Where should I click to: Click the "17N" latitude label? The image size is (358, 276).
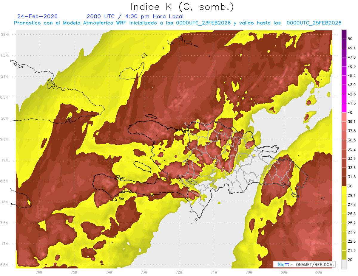5,244
